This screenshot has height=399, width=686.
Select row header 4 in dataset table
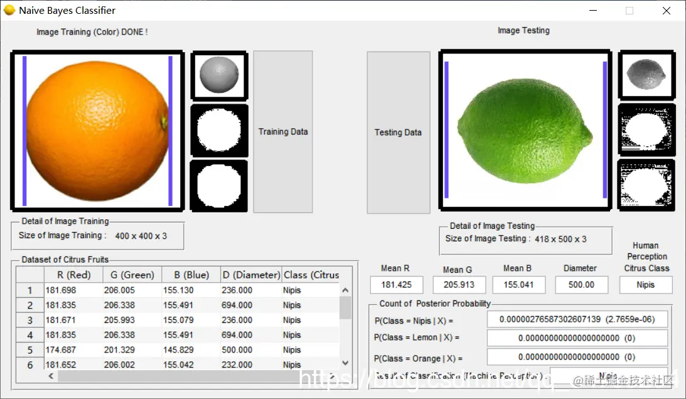point(29,335)
